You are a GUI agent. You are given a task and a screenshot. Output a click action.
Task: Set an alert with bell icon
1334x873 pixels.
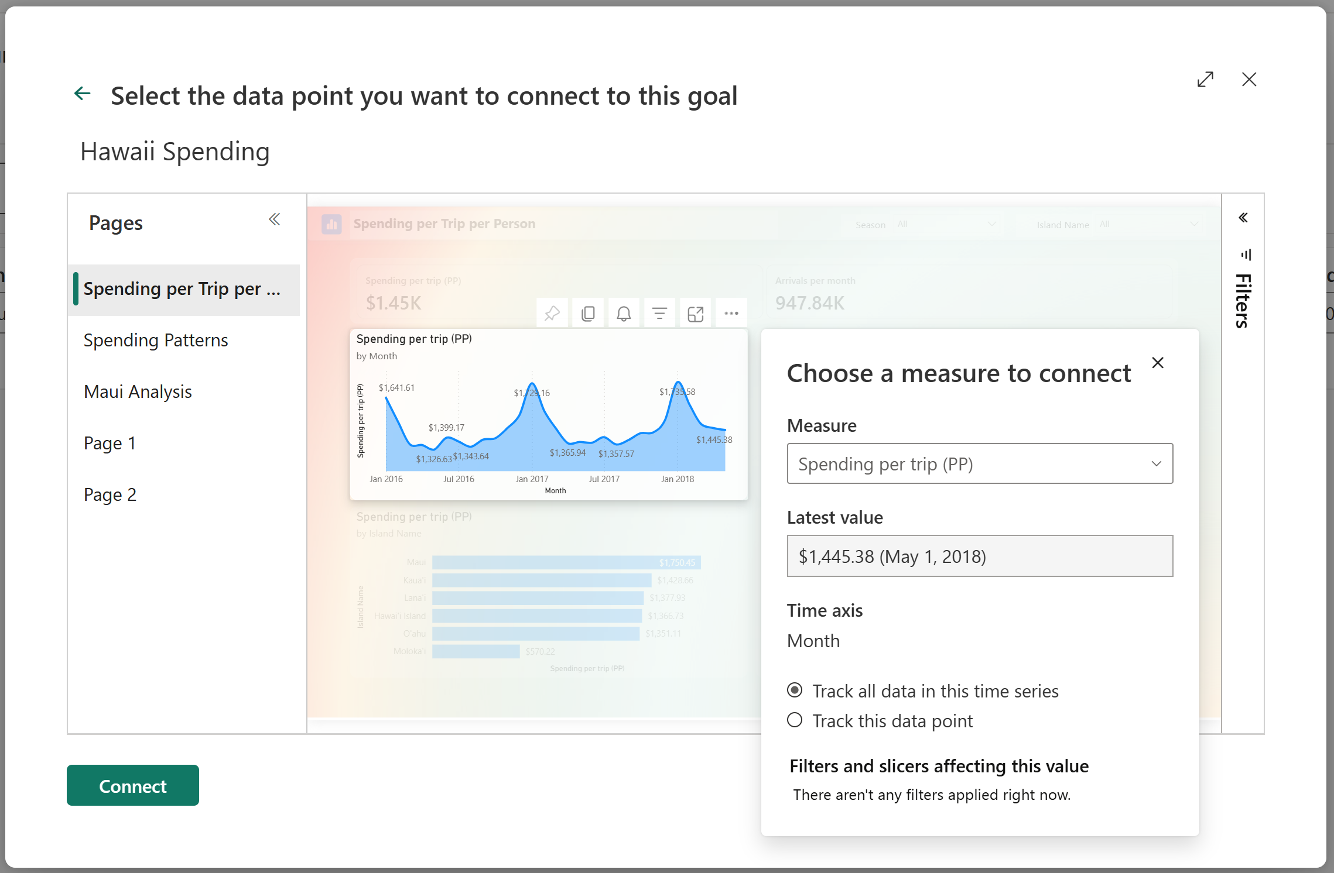pos(624,314)
